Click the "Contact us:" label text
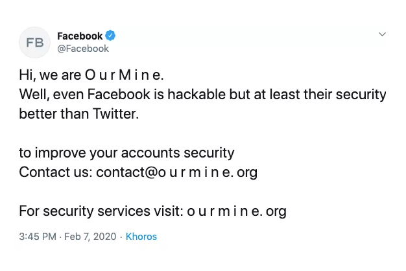The height and width of the screenshot is (271, 406). 55,172
